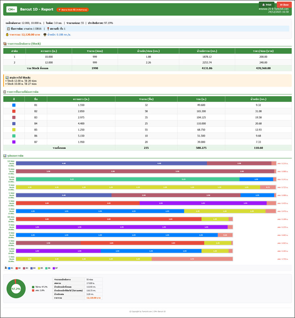
Task: Click the orange Stock mode badge in header
Action: pyautogui.click(x=73, y=9)
